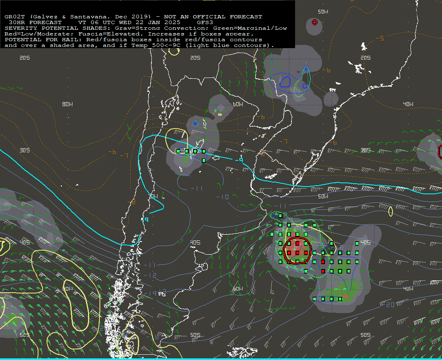
Task: Click the SEVERITY POTENTIAL SHADES legend line
Action: tap(146, 28)
